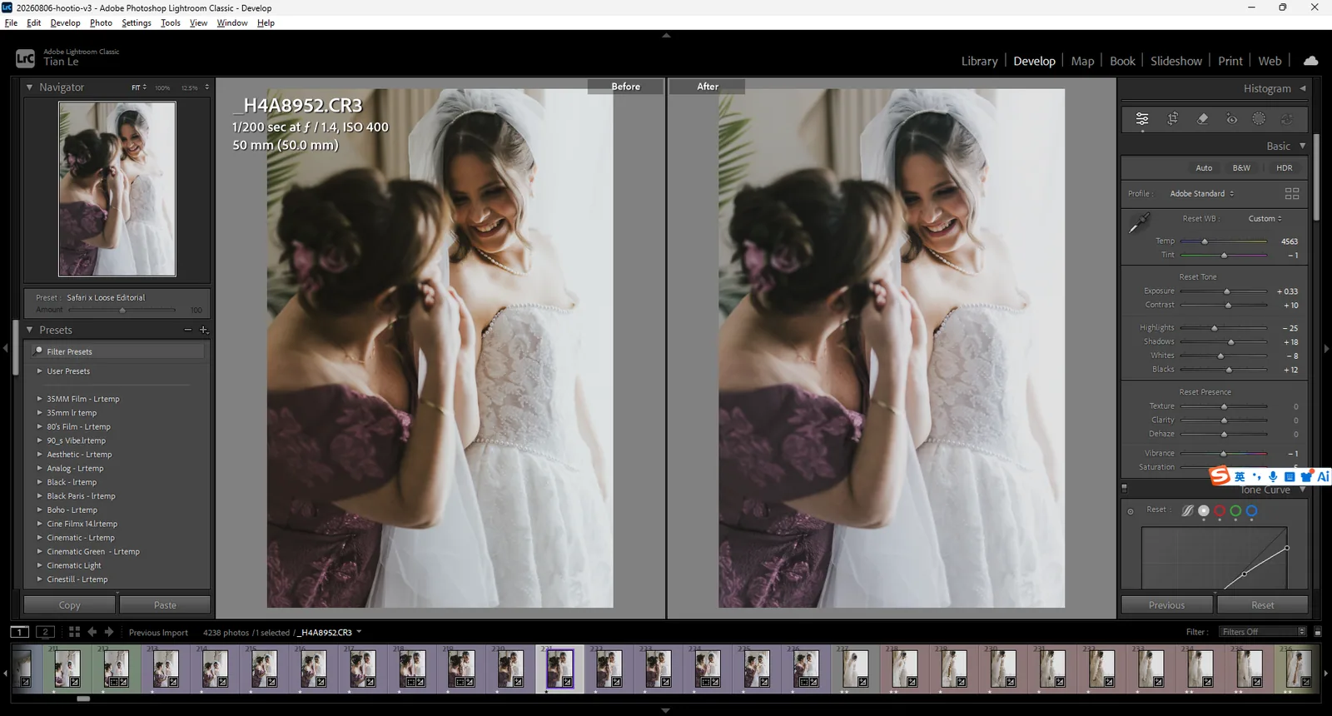This screenshot has width=1332, height=716.
Task: Select the Remove eraser tool
Action: point(1202,119)
